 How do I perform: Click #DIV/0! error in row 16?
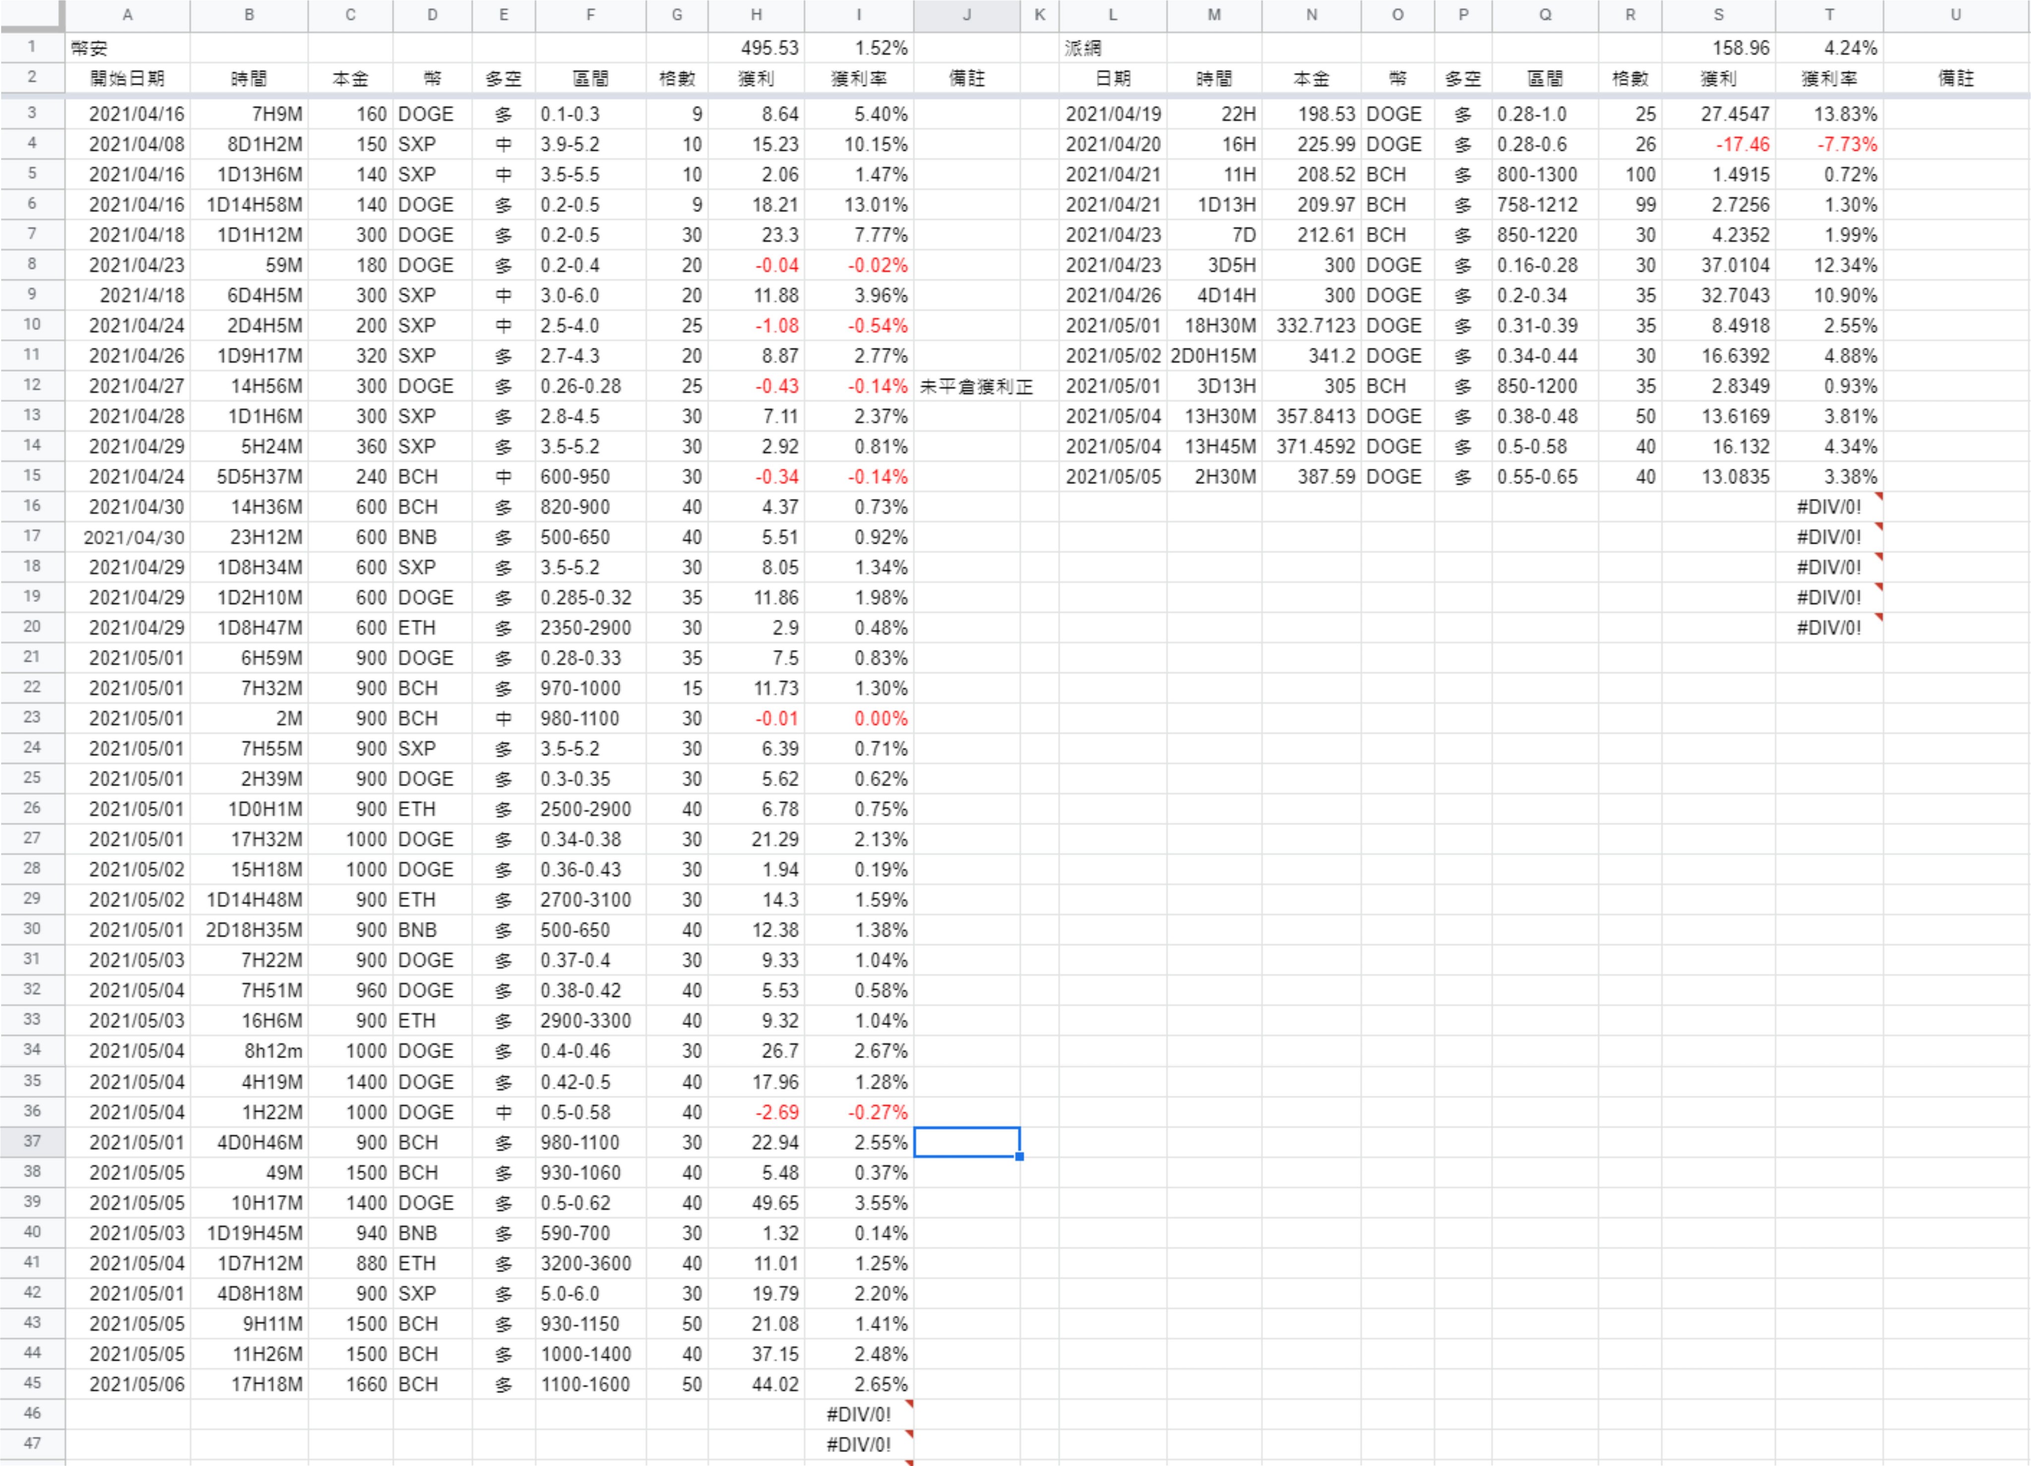coord(1829,507)
